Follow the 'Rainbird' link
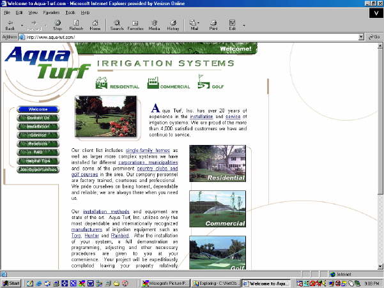 (119, 236)
